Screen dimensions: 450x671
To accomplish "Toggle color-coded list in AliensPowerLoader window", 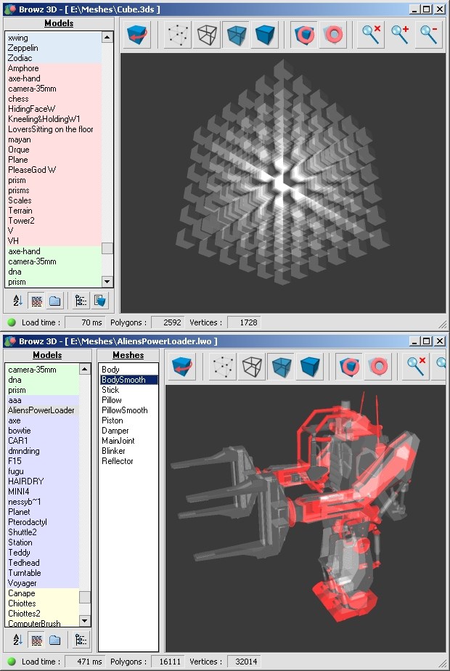I will tap(36, 640).
